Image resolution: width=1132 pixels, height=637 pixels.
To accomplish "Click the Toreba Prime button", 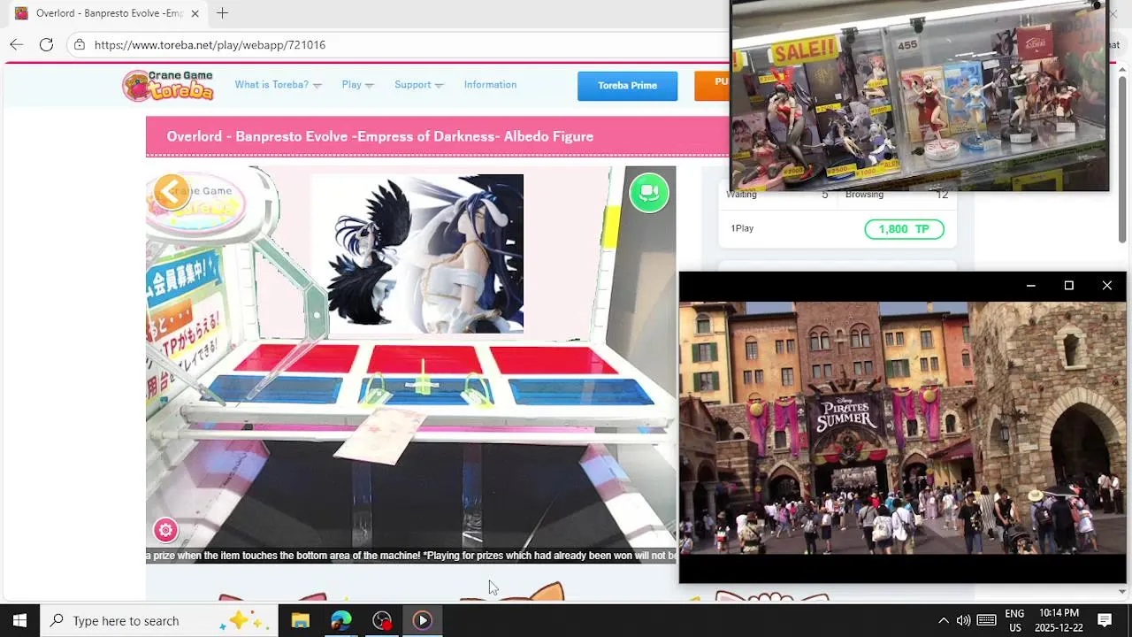I will click(627, 86).
